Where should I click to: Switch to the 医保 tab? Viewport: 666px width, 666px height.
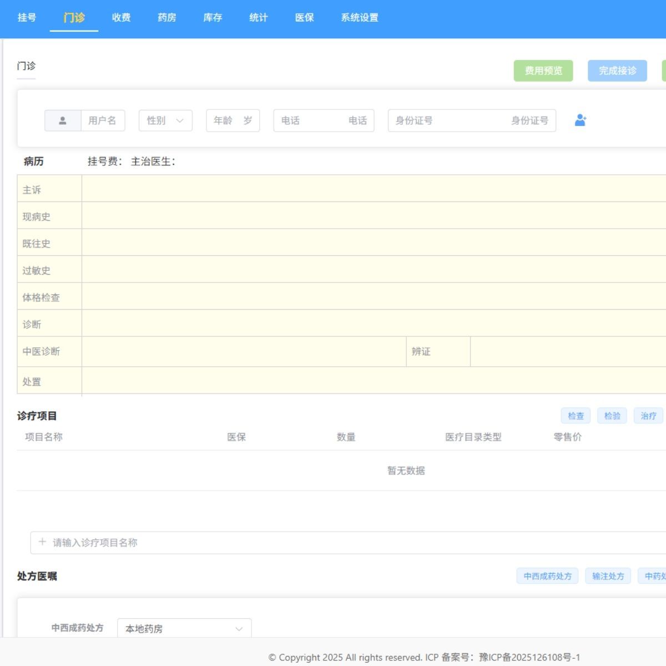[x=304, y=18]
